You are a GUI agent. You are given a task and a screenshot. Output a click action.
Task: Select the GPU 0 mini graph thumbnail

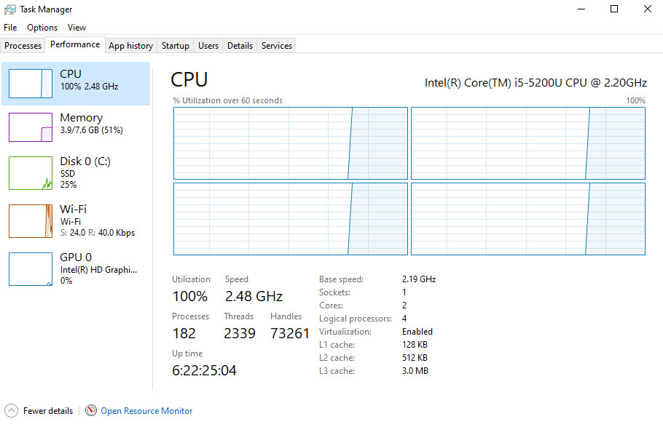point(31,269)
